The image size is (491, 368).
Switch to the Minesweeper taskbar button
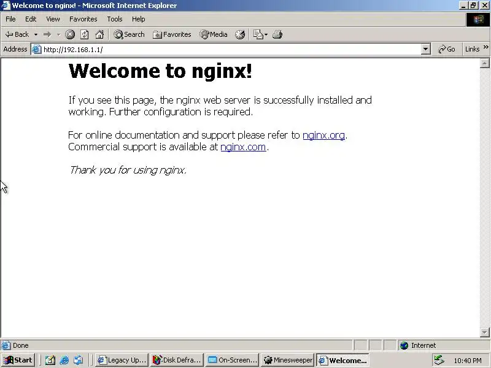pos(288,360)
